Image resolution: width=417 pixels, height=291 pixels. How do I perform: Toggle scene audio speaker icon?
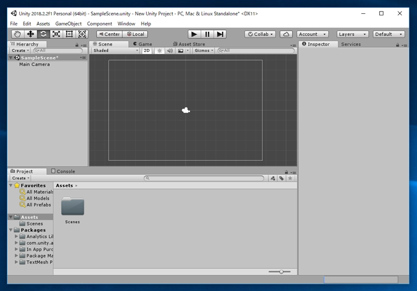(170, 51)
